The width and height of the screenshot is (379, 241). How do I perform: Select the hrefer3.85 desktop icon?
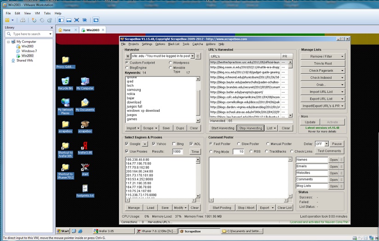(x=85, y=148)
